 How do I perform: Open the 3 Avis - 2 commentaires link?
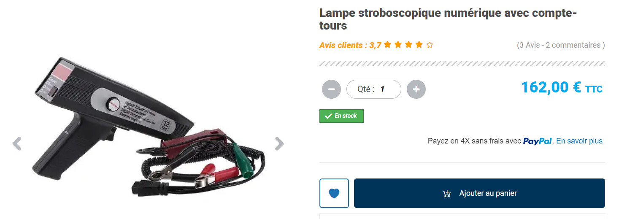[x=561, y=45]
